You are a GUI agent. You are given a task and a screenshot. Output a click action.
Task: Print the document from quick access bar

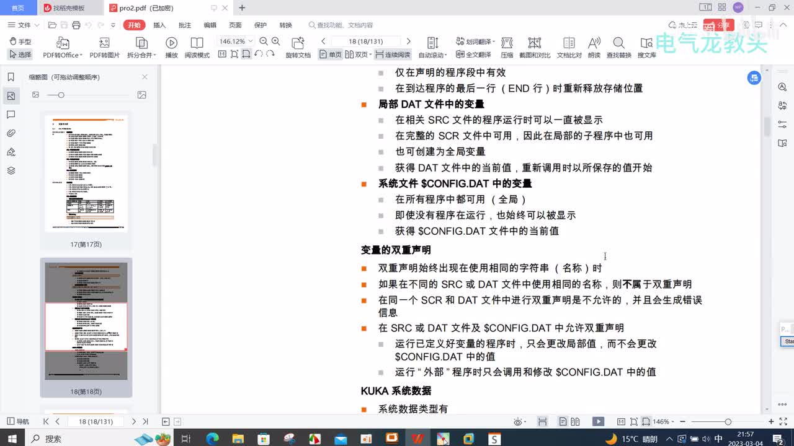[x=76, y=25]
